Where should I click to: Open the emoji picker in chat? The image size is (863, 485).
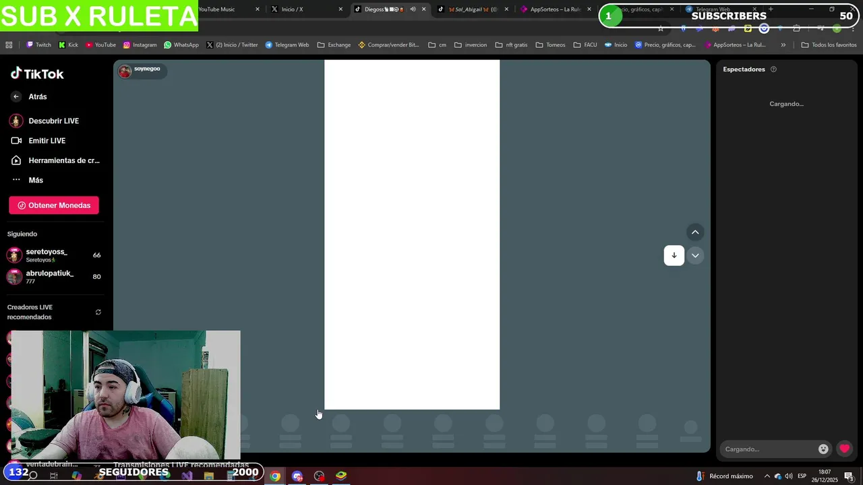(823, 449)
